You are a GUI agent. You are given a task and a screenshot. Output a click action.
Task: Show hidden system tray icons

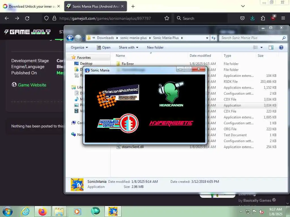241,212
